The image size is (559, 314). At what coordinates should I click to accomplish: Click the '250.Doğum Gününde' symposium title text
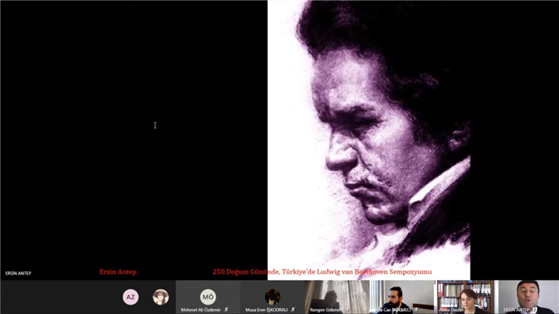point(322,271)
